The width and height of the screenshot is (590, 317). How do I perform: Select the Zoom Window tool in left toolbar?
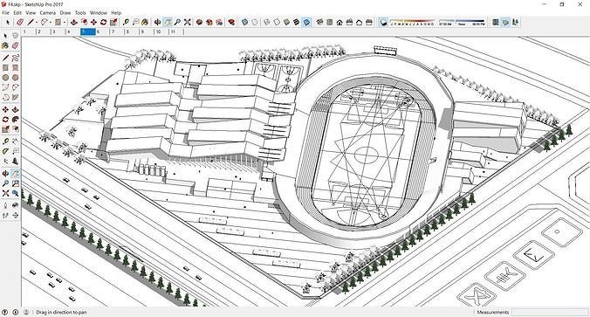click(x=15, y=183)
